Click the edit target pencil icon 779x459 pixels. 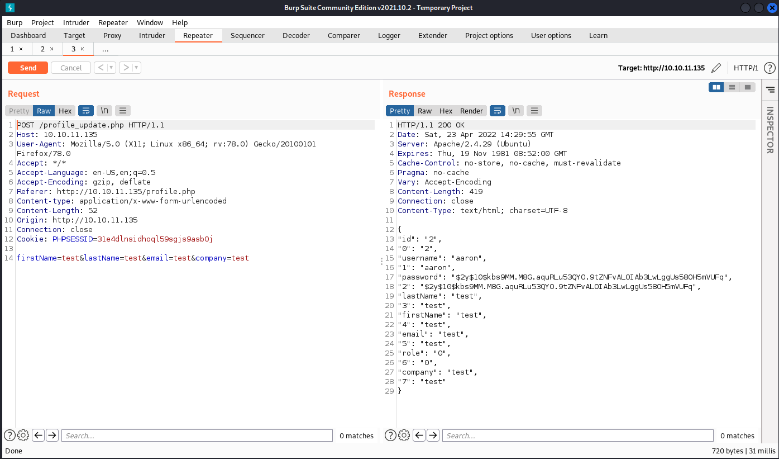(716, 68)
